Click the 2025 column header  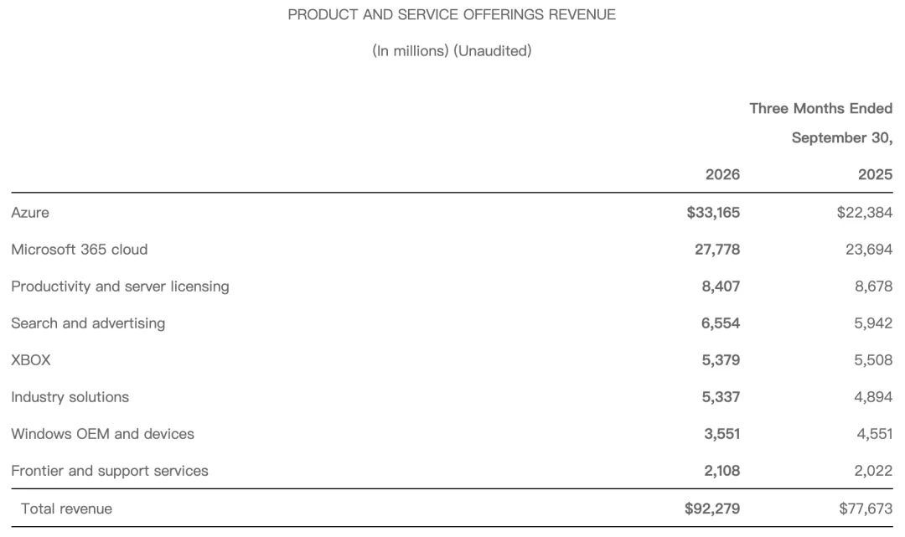[875, 174]
